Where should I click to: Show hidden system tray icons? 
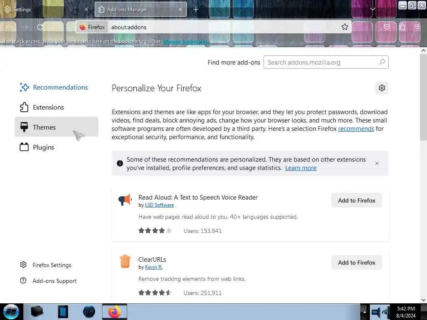point(364,312)
